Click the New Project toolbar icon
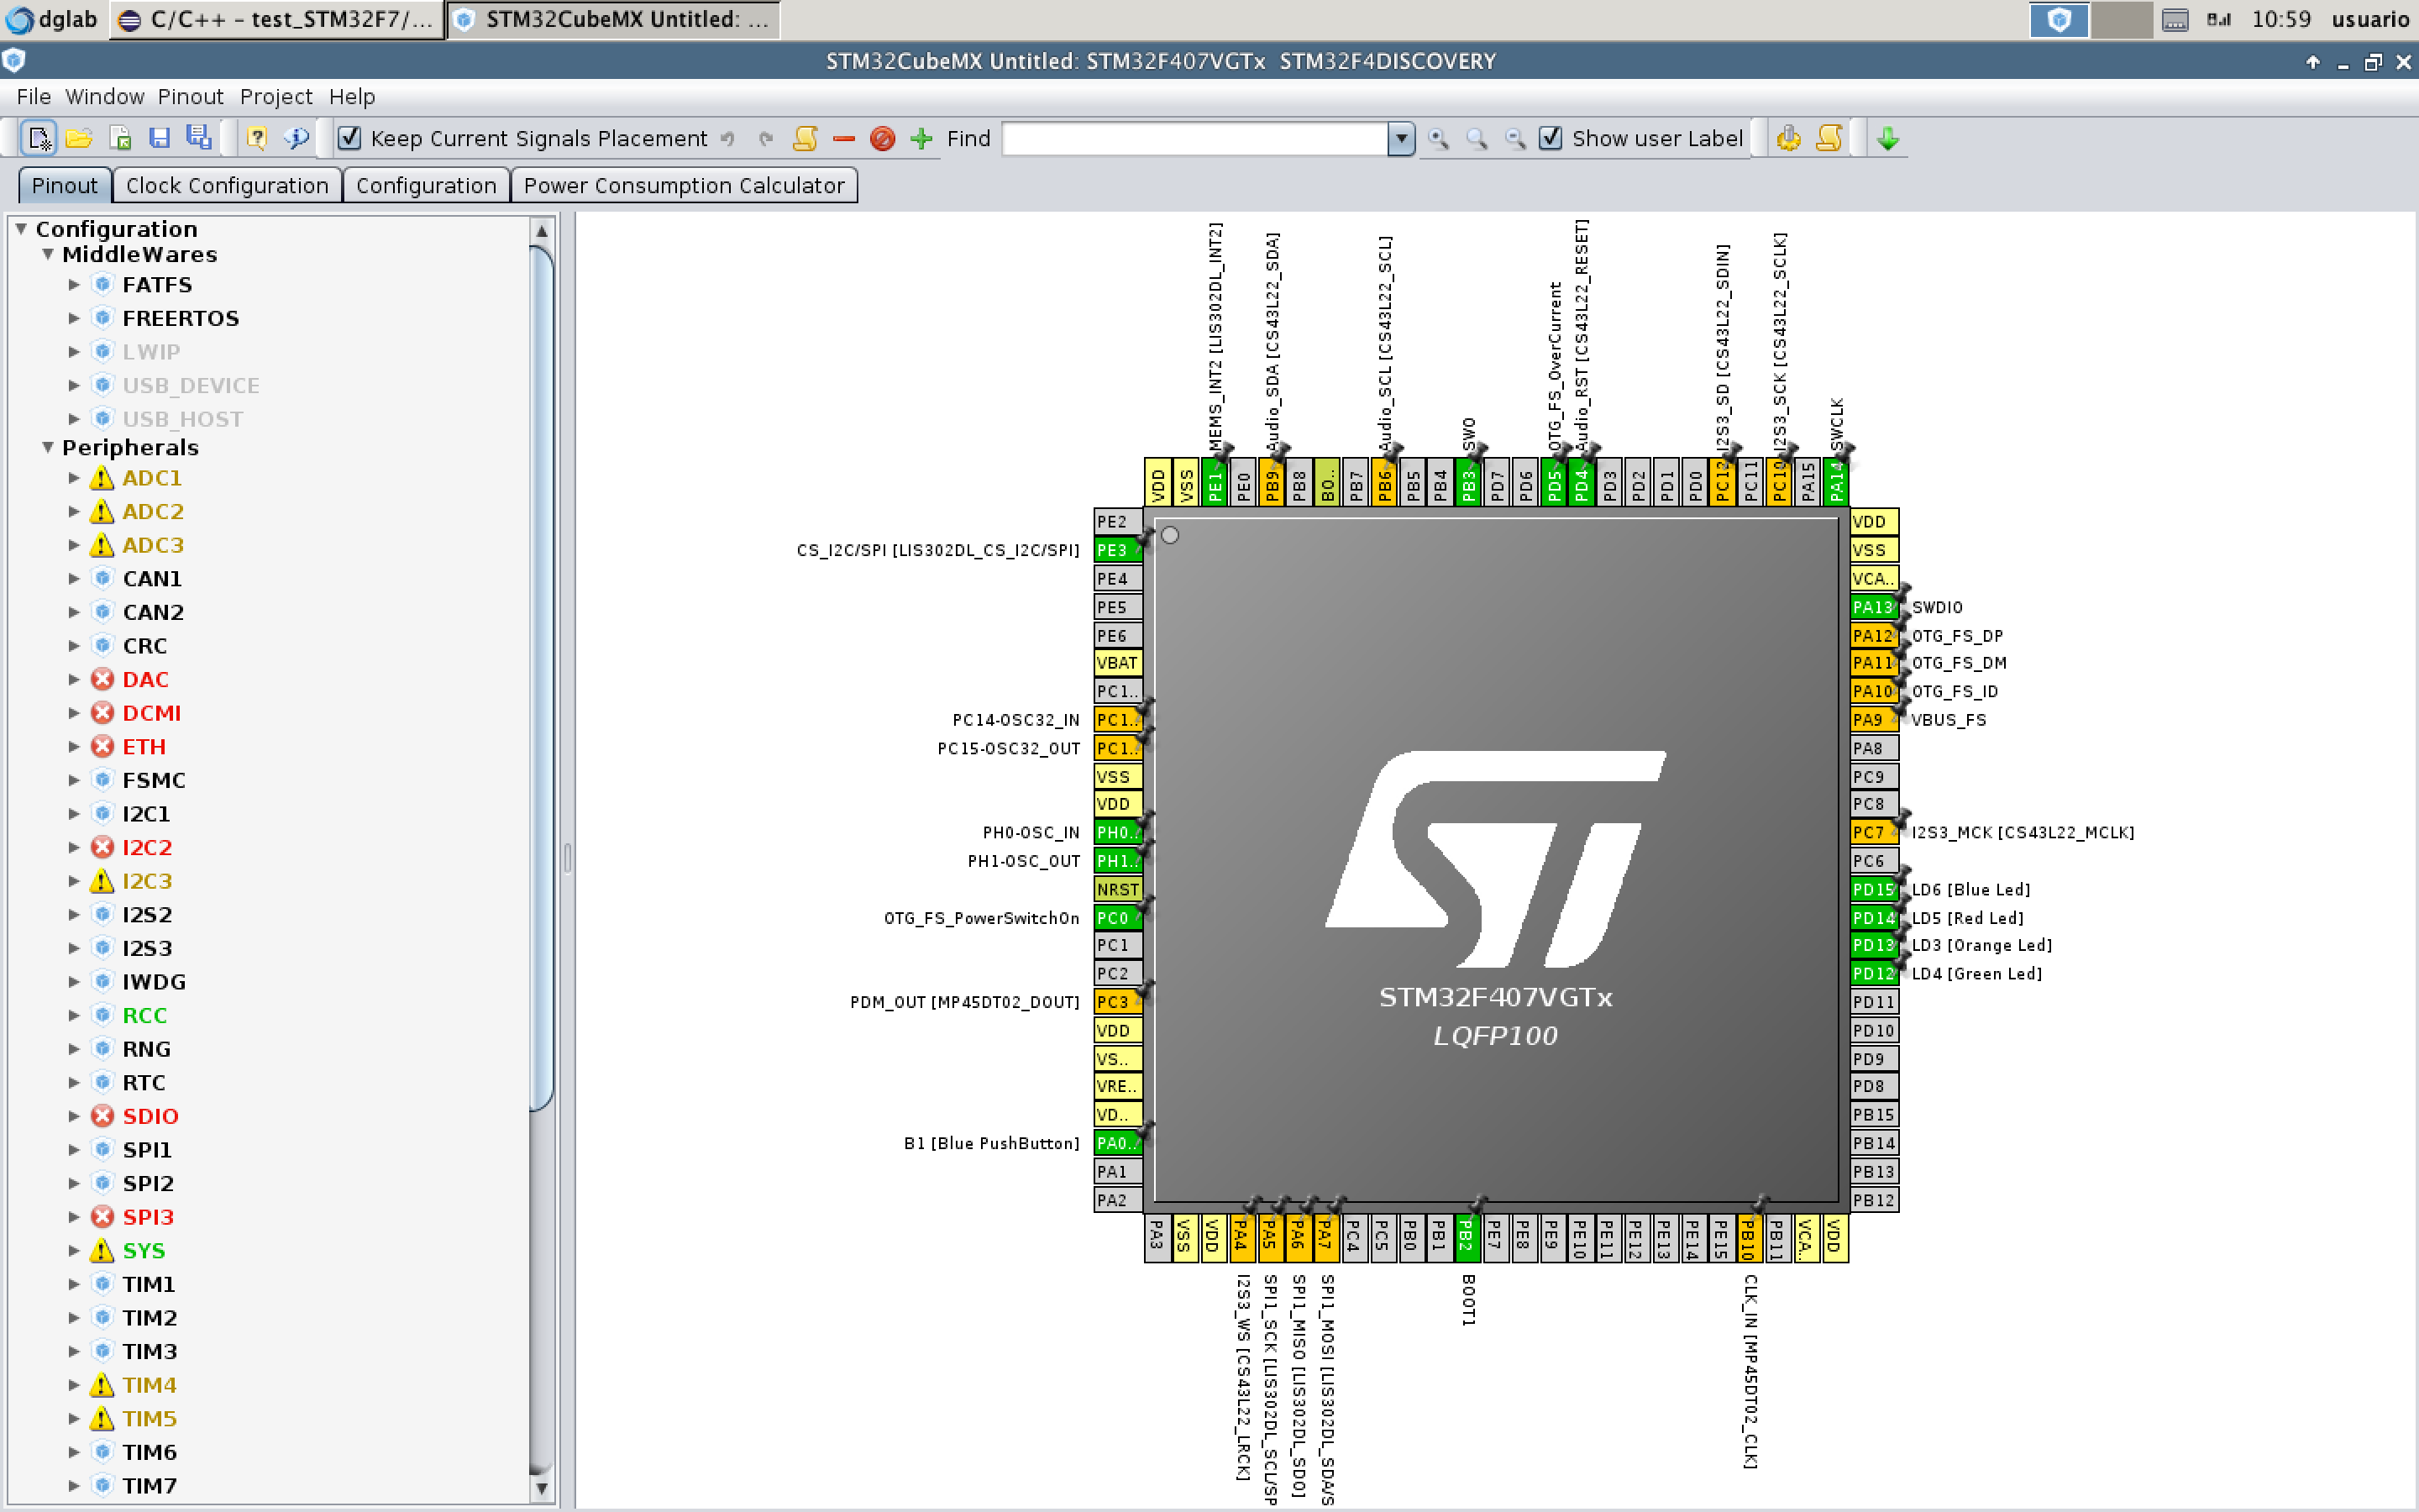Image resolution: width=2419 pixels, height=1512 pixels. (x=39, y=138)
